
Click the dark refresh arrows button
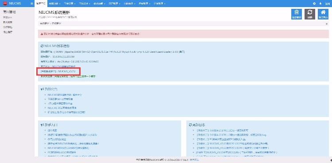coord(310,14)
